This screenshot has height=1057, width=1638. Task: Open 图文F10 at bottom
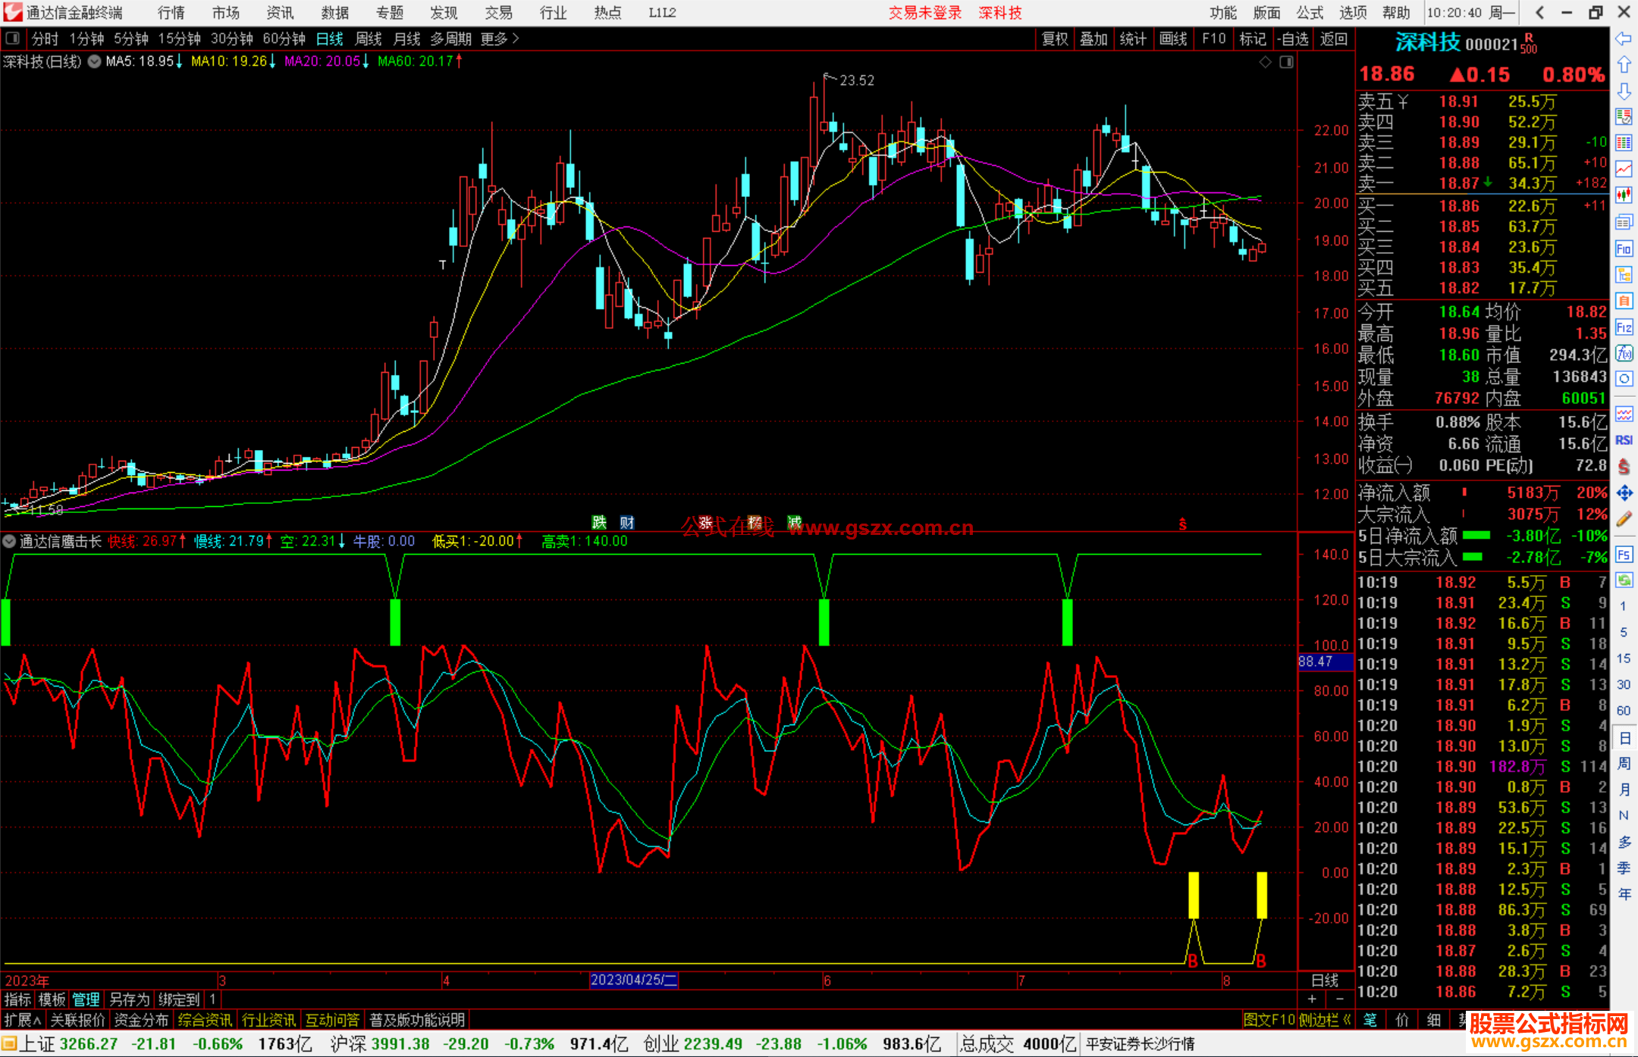[1269, 1020]
